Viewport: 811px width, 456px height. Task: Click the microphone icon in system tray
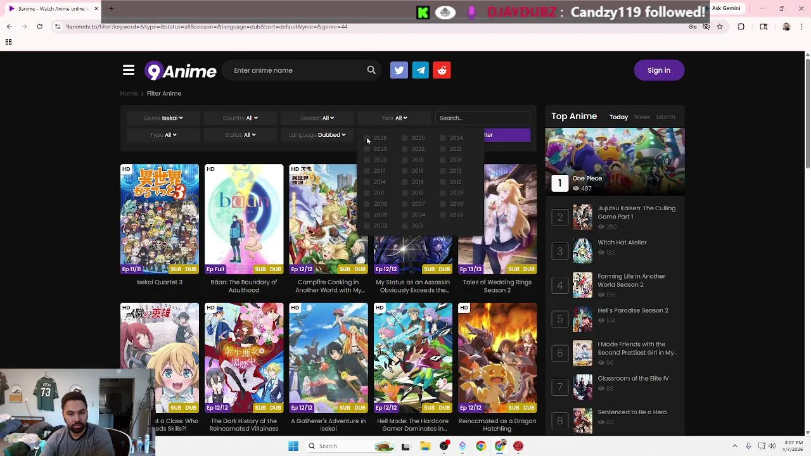click(748, 446)
